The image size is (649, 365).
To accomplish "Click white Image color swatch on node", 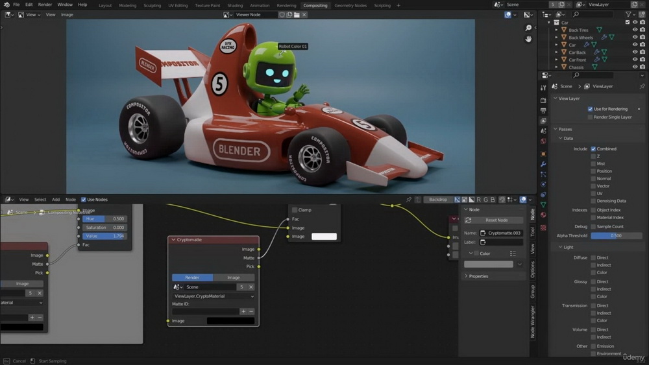I will pyautogui.click(x=324, y=237).
